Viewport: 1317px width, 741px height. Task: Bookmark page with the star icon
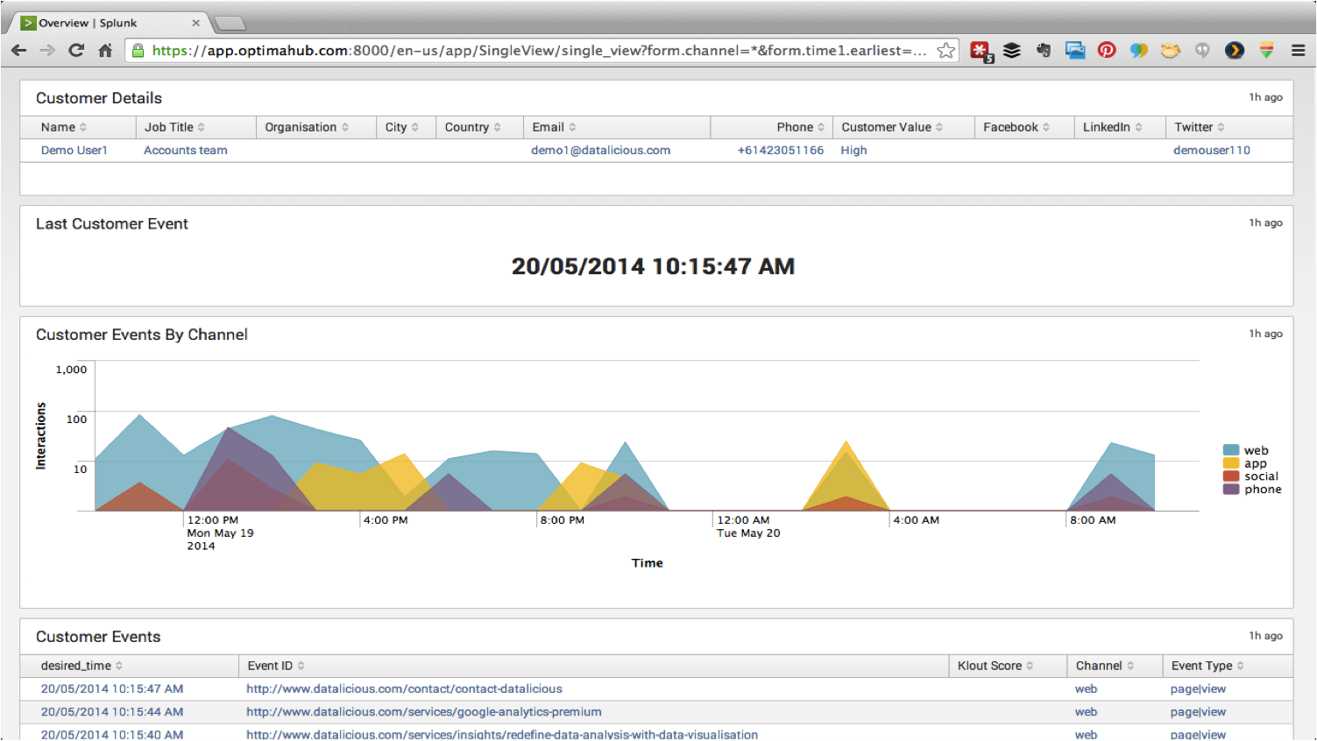pos(945,51)
